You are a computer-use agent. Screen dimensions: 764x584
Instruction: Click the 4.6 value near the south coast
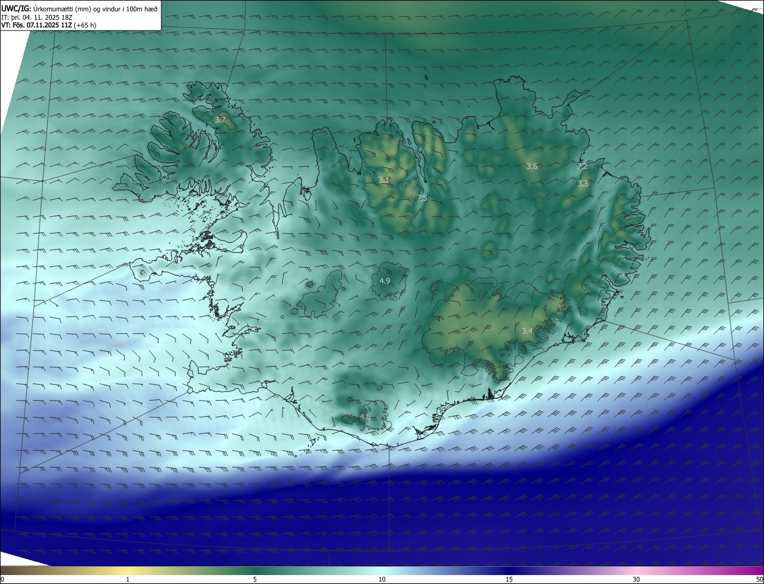coord(365,416)
